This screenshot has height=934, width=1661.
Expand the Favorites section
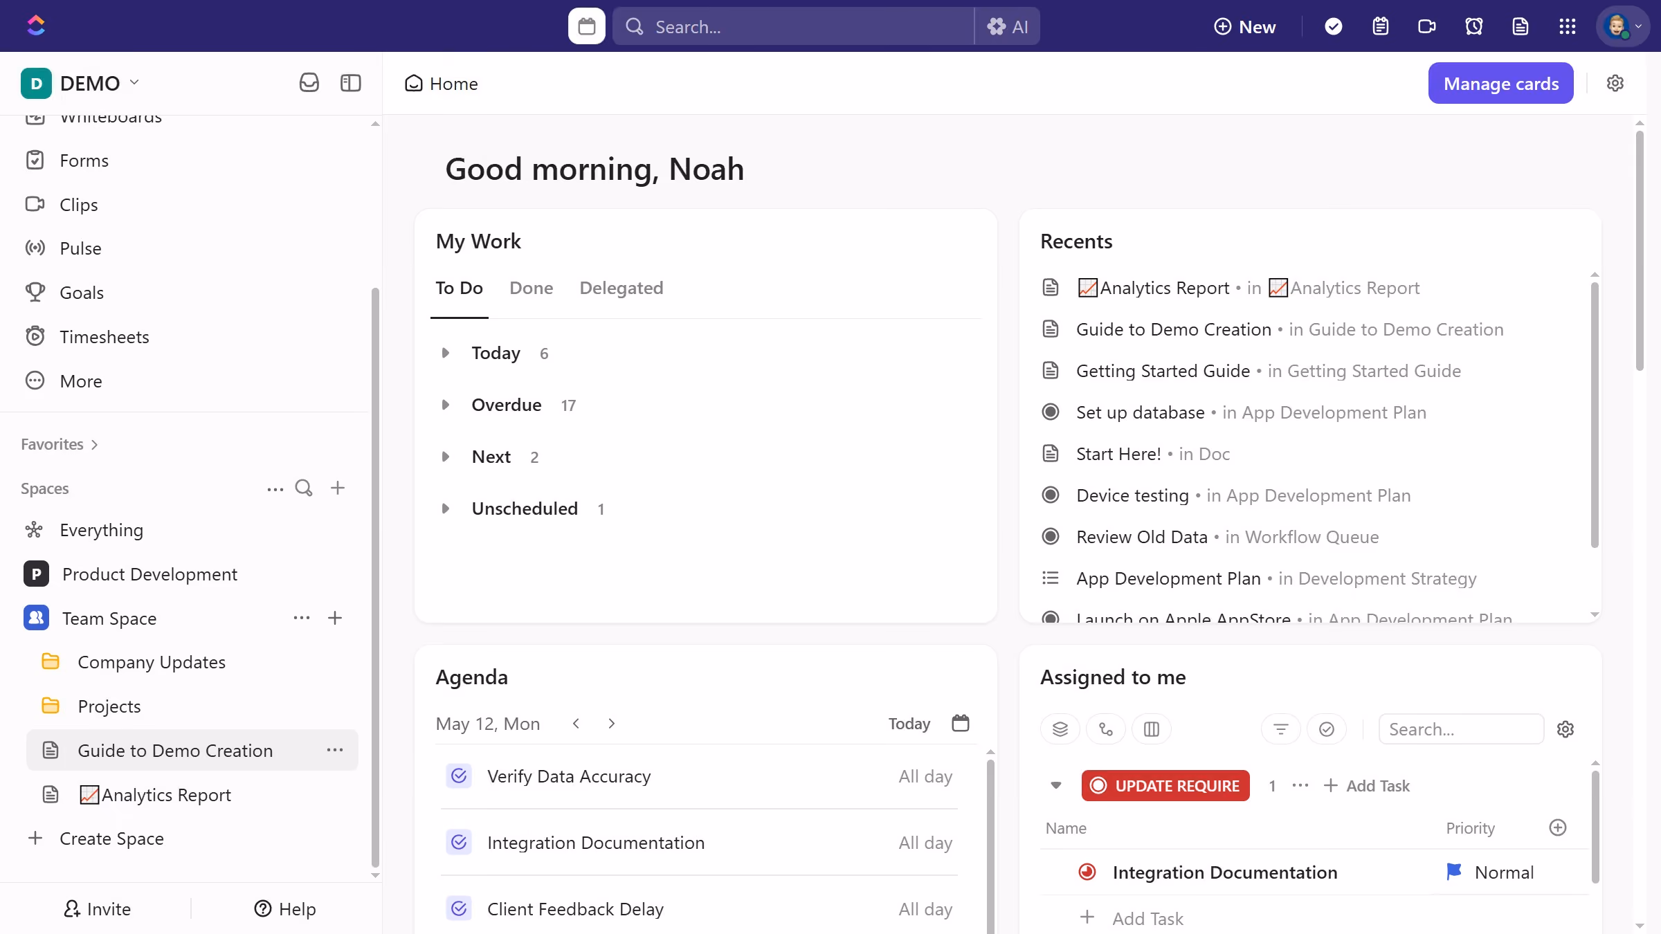[60, 444]
